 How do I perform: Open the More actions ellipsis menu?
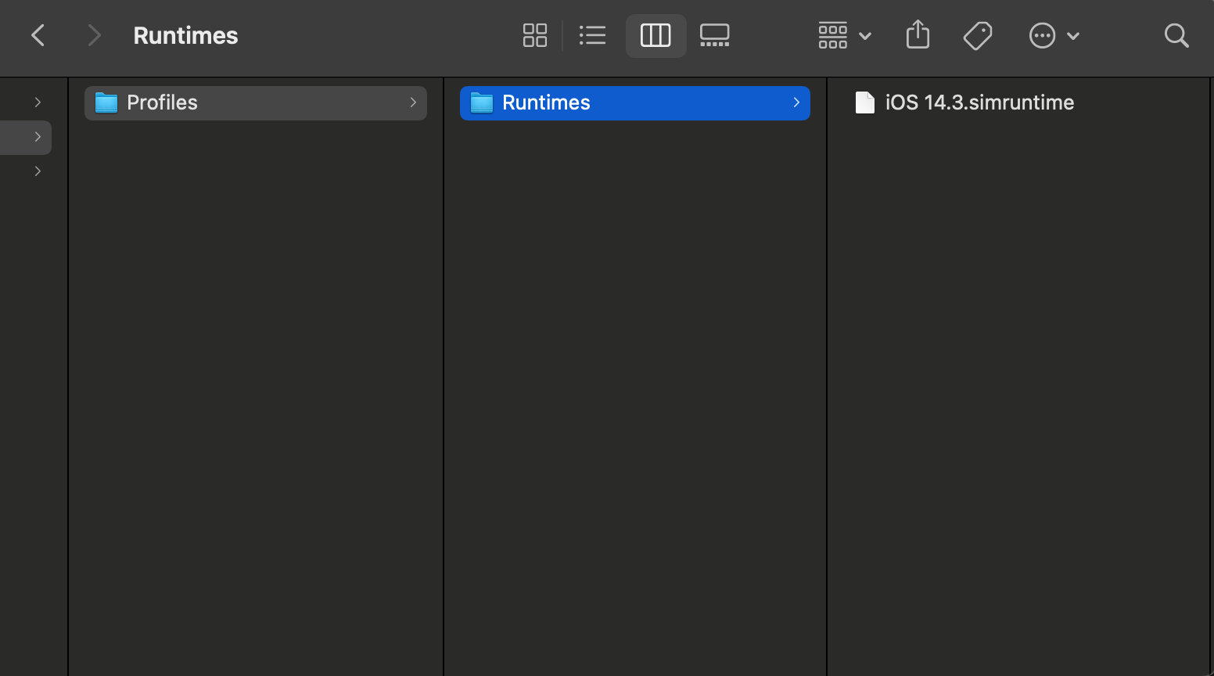click(1053, 35)
